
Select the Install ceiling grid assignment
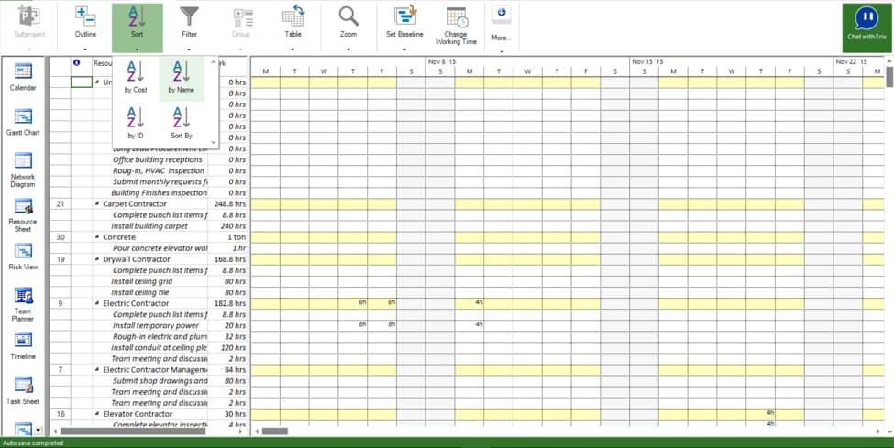point(141,281)
